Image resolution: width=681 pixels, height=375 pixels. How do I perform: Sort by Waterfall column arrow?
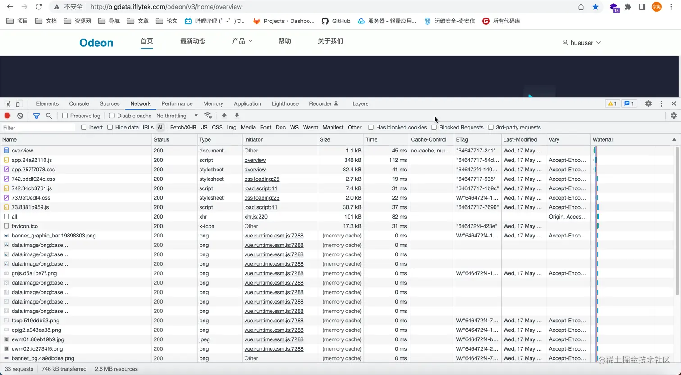tap(674, 139)
